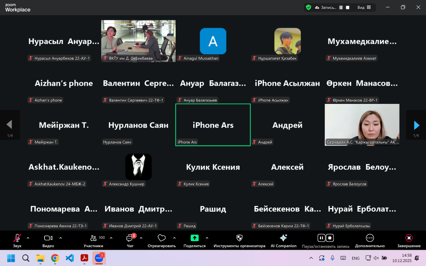The width and height of the screenshot is (426, 266).
Task: Expand audio options arrow next to Sound
Action: (28, 238)
